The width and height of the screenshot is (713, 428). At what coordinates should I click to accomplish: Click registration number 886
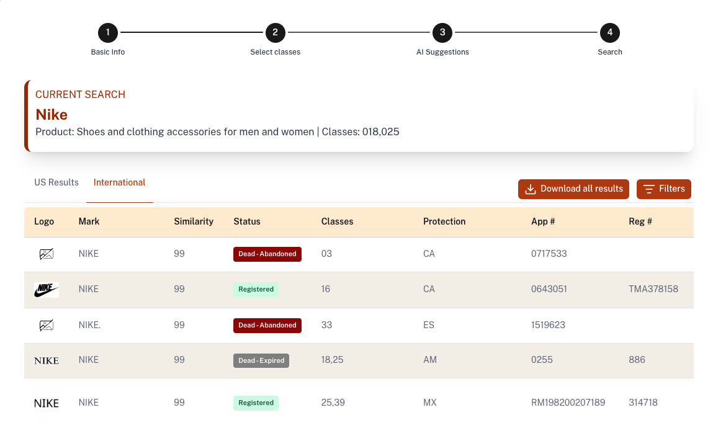(637, 360)
